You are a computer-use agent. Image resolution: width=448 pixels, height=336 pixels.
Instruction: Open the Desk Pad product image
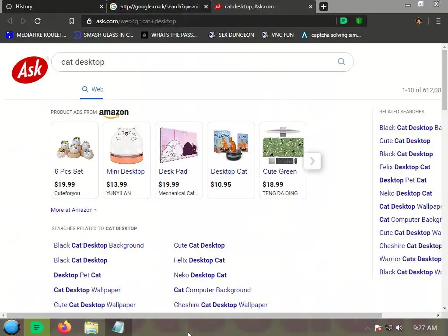pyautogui.click(x=179, y=146)
